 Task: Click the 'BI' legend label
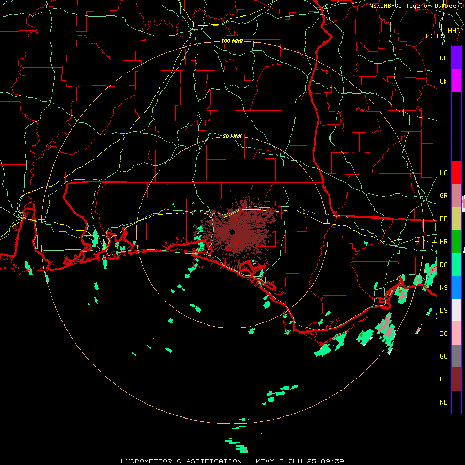[x=443, y=379]
